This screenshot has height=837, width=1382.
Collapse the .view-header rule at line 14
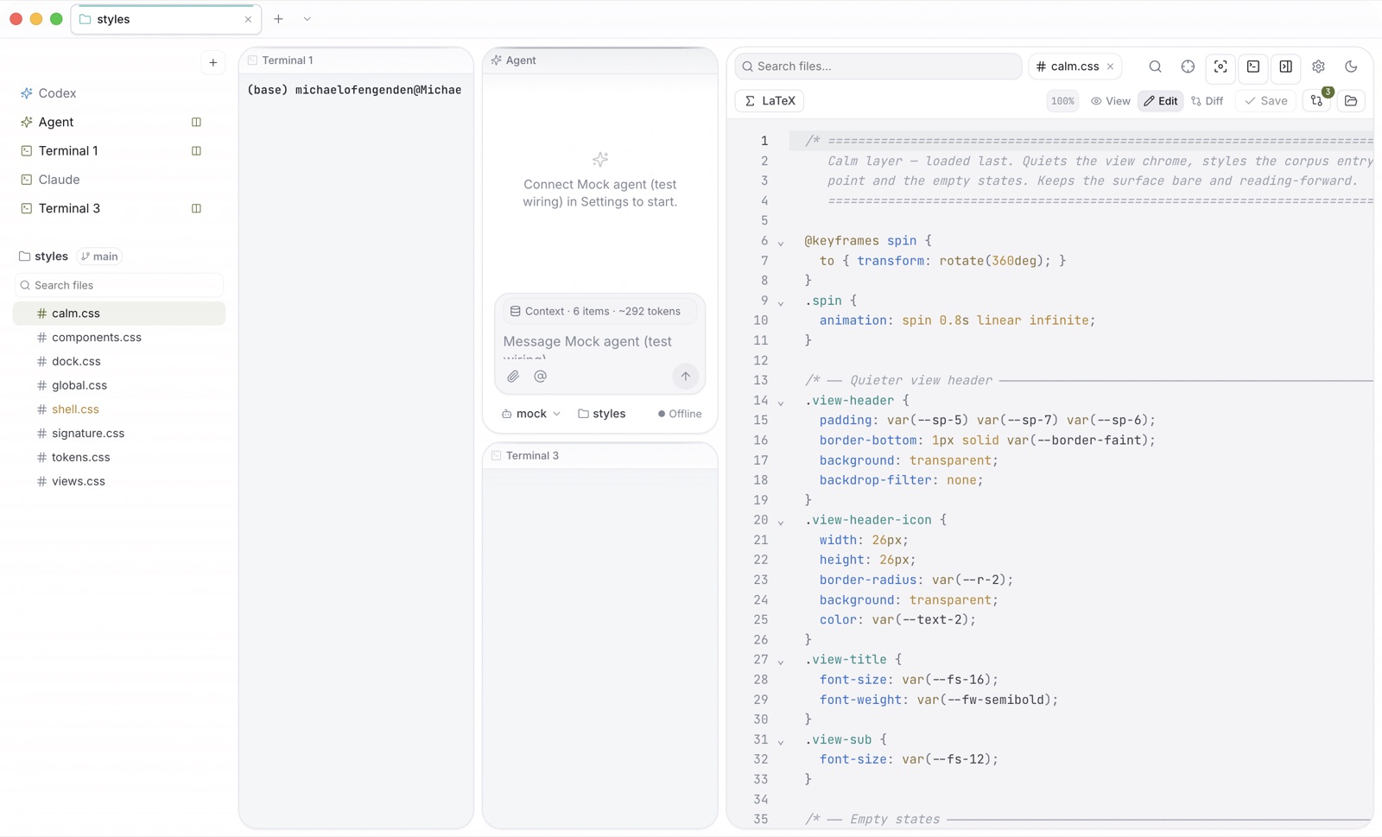point(781,402)
